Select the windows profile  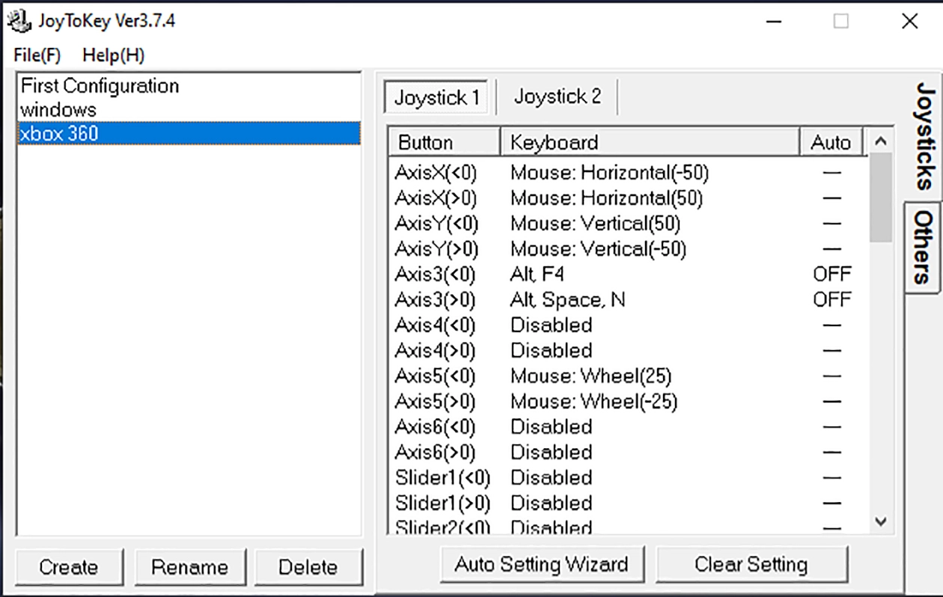pyautogui.click(x=189, y=110)
